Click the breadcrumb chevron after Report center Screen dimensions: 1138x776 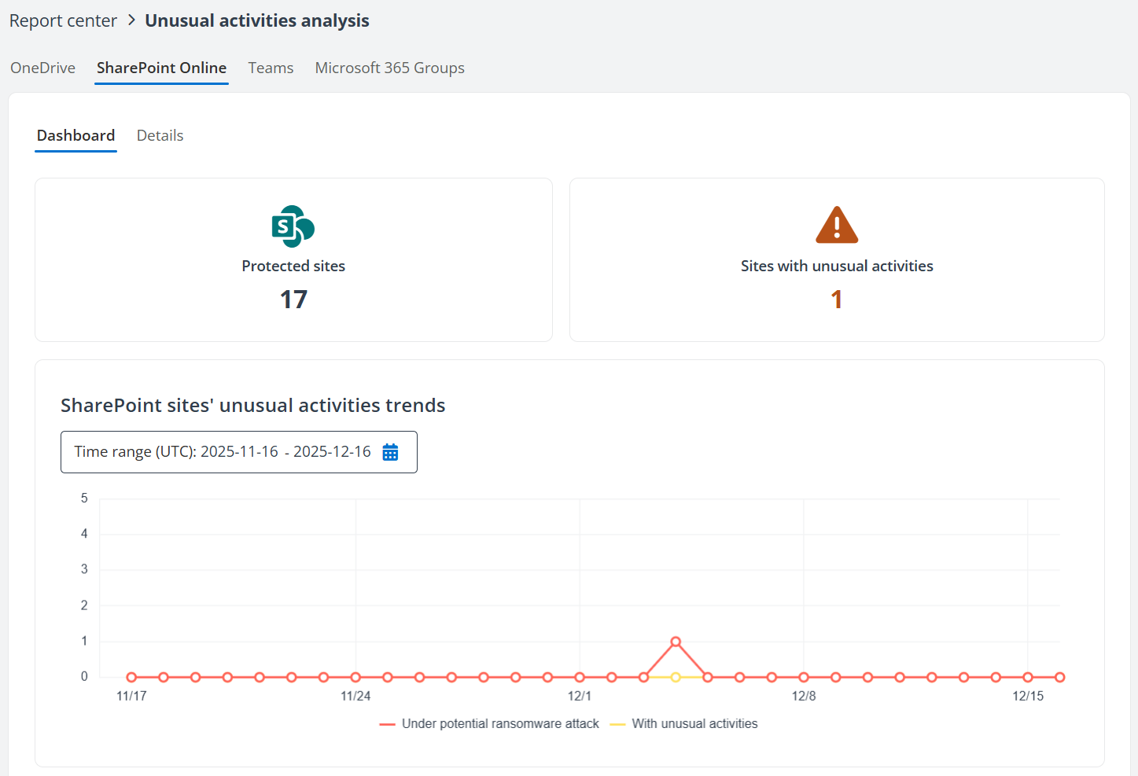point(131,20)
